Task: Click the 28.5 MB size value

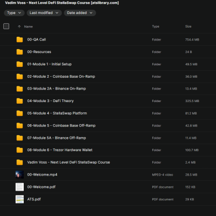Action: pos(191,175)
